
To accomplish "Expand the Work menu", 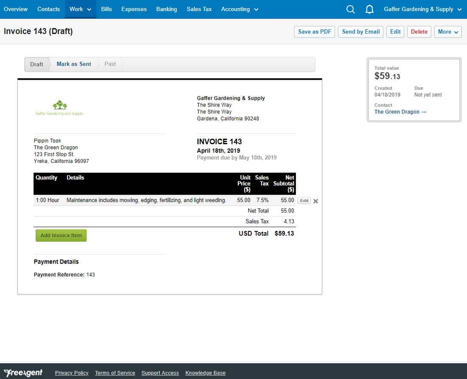I will pos(80,9).
